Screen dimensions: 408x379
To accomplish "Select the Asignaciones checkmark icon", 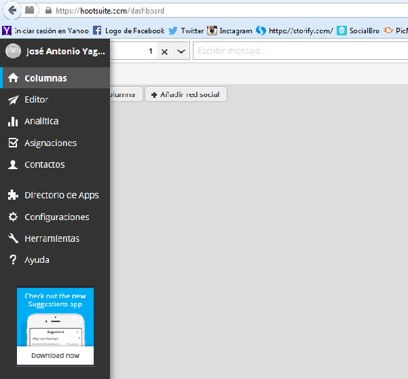I will click(x=12, y=143).
